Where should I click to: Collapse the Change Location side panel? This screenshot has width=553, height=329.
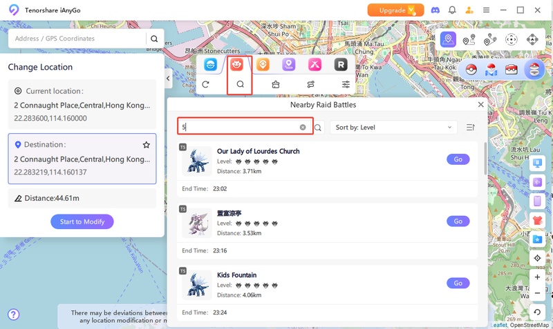[x=168, y=79]
